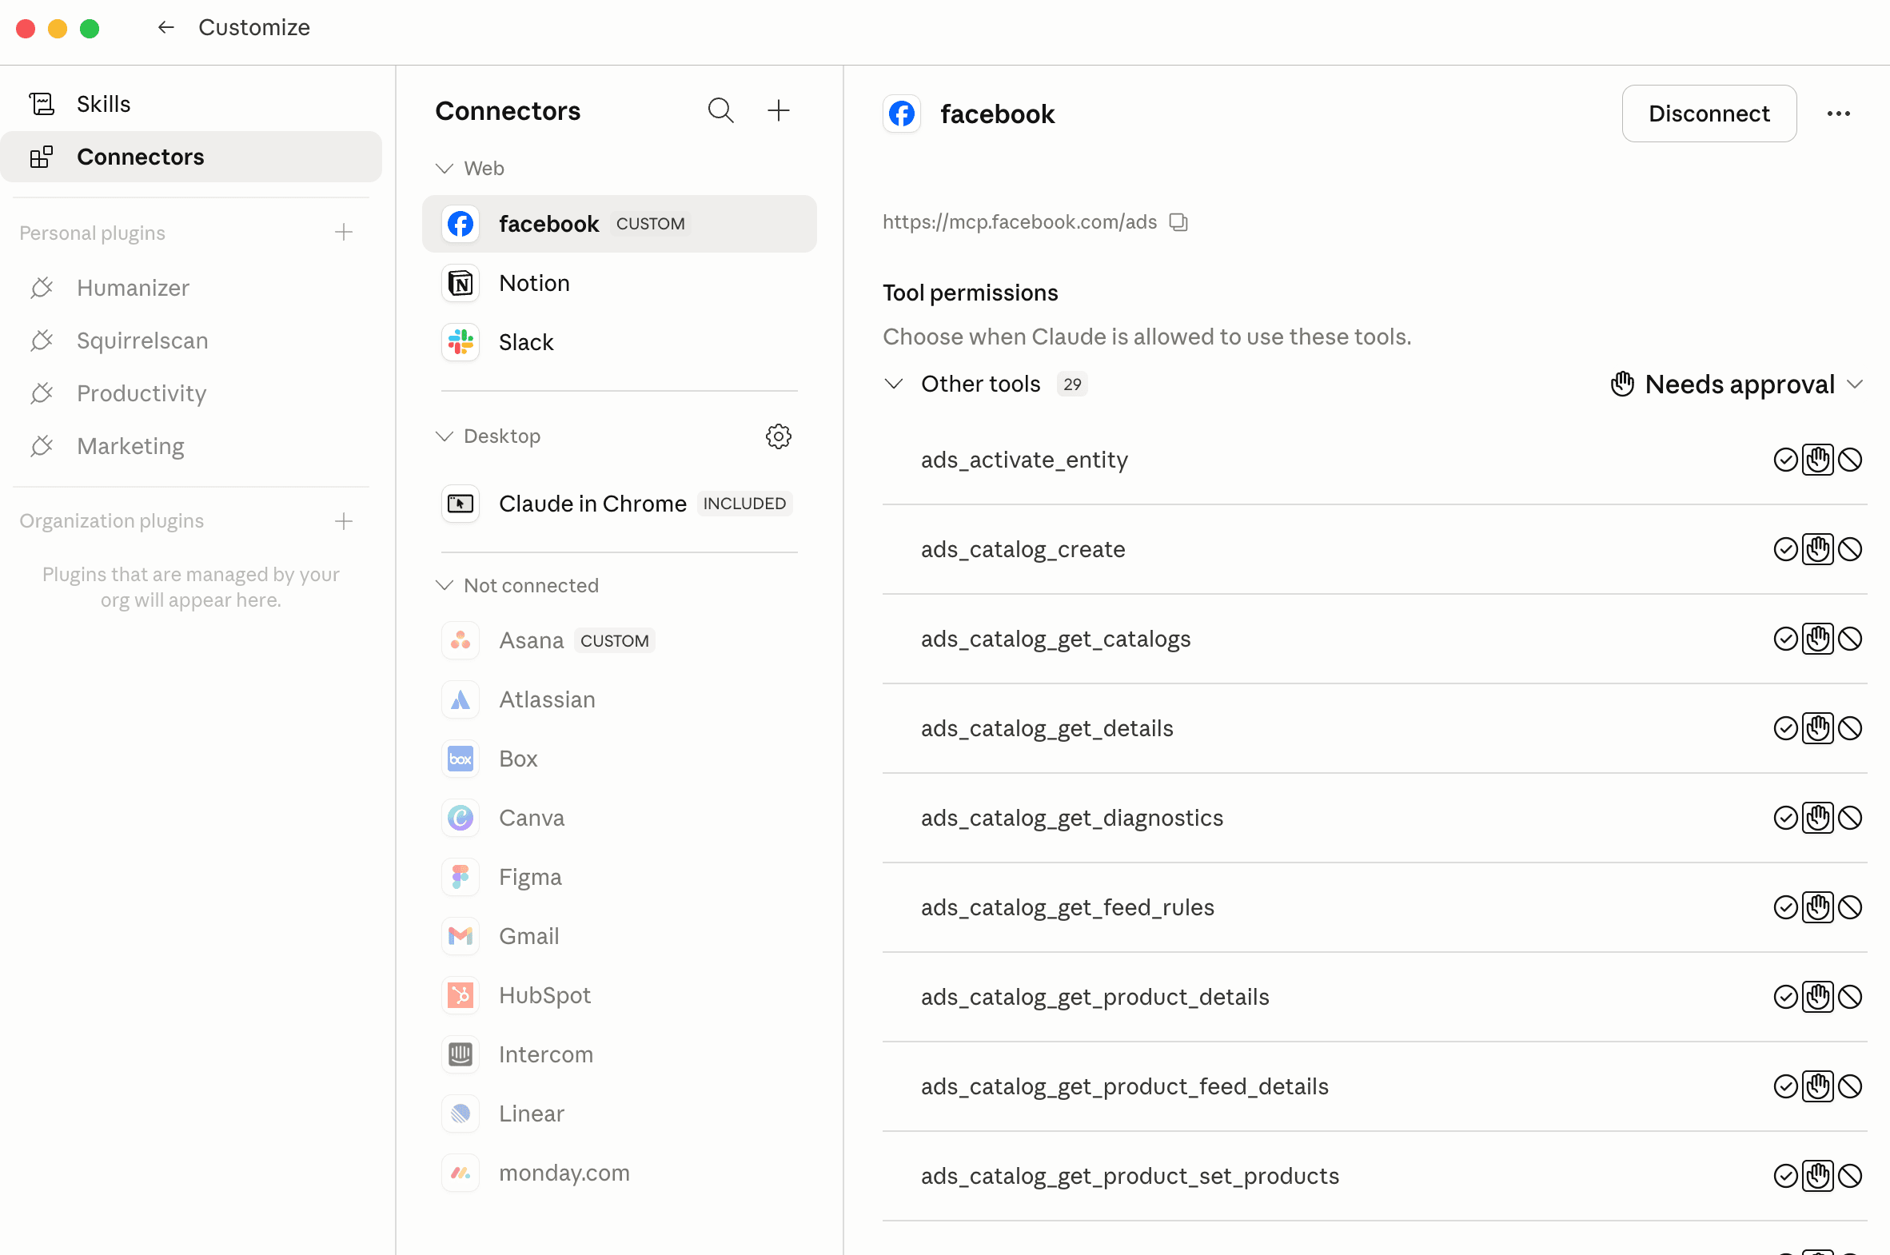Select the HubSpot connector
The height and width of the screenshot is (1255, 1890).
click(x=619, y=996)
